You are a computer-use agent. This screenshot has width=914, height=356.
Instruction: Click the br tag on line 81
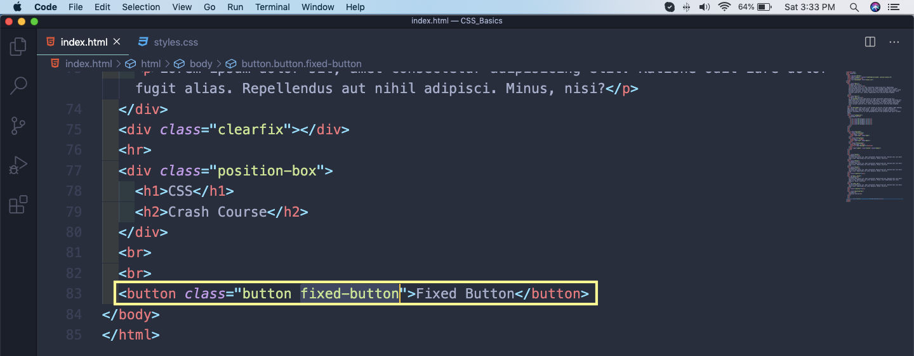[x=135, y=253]
